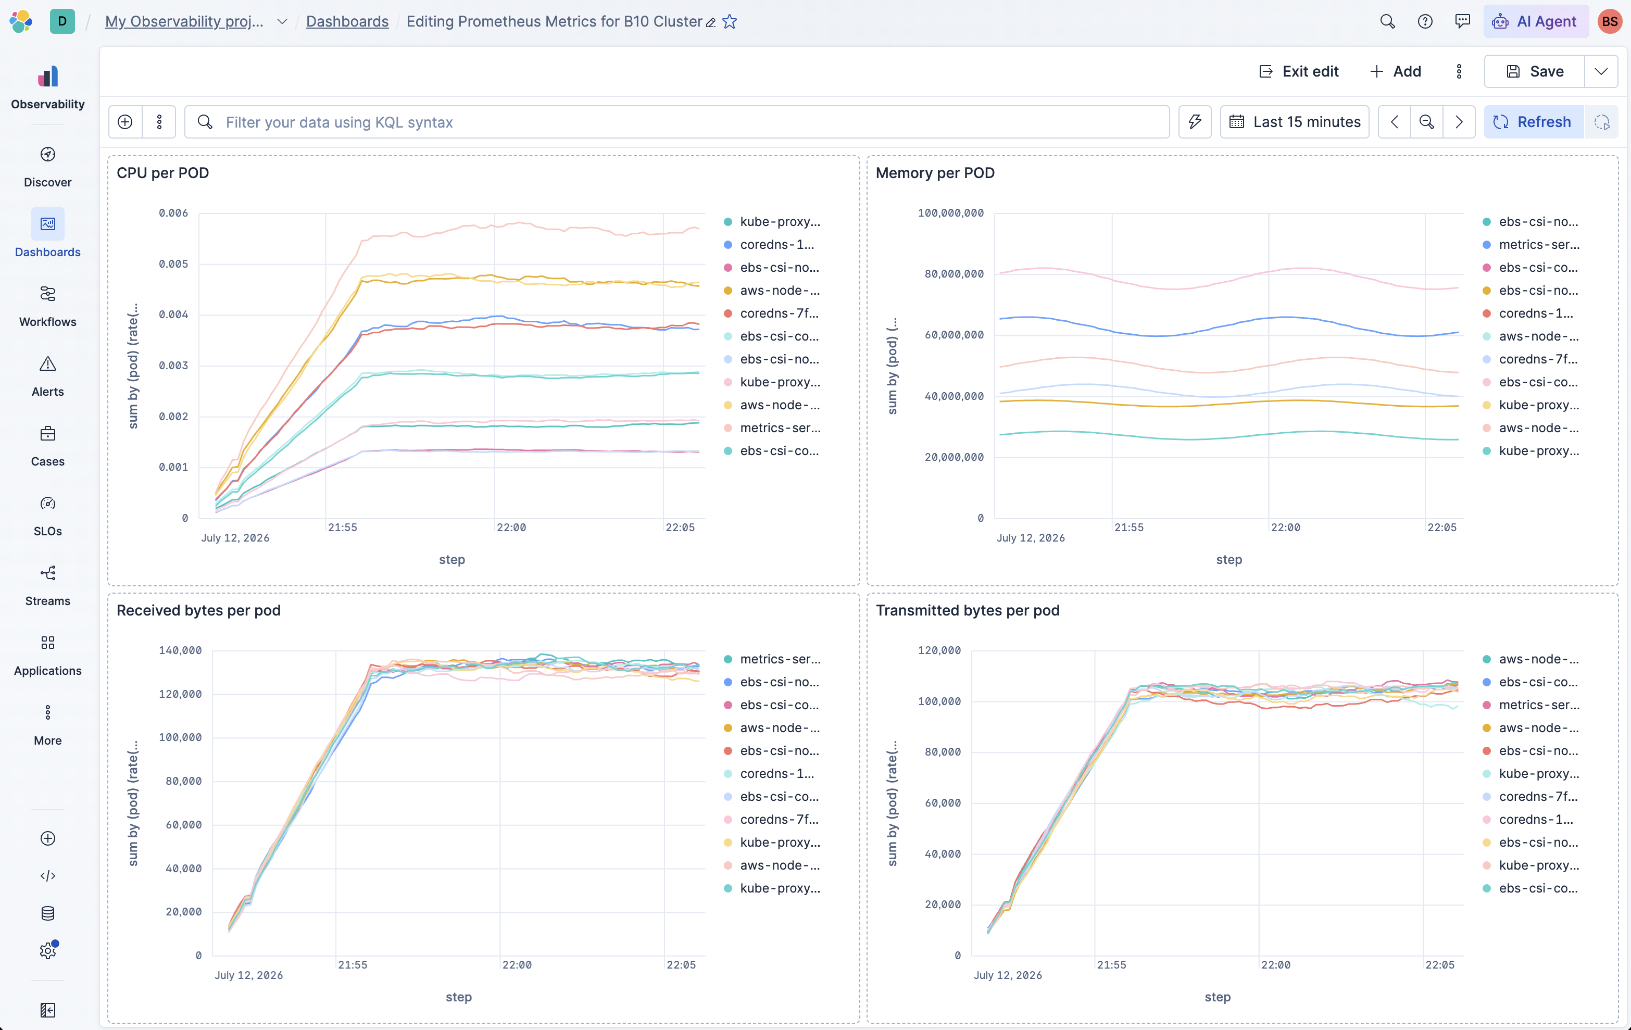
Task: Open global search magnifier icon
Action: pos(1387,22)
